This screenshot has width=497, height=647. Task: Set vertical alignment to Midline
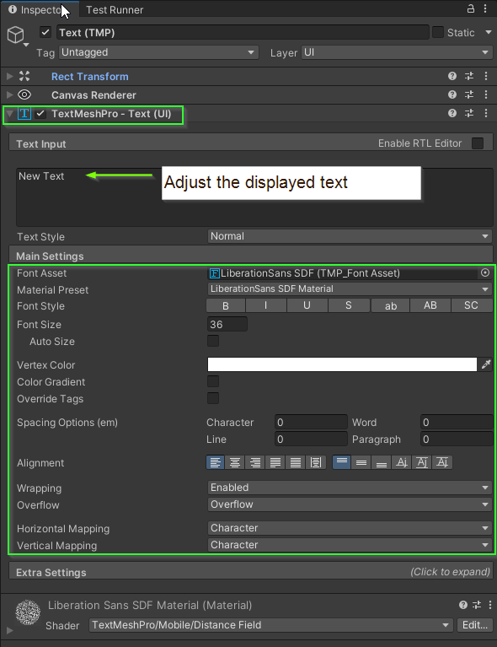click(422, 462)
